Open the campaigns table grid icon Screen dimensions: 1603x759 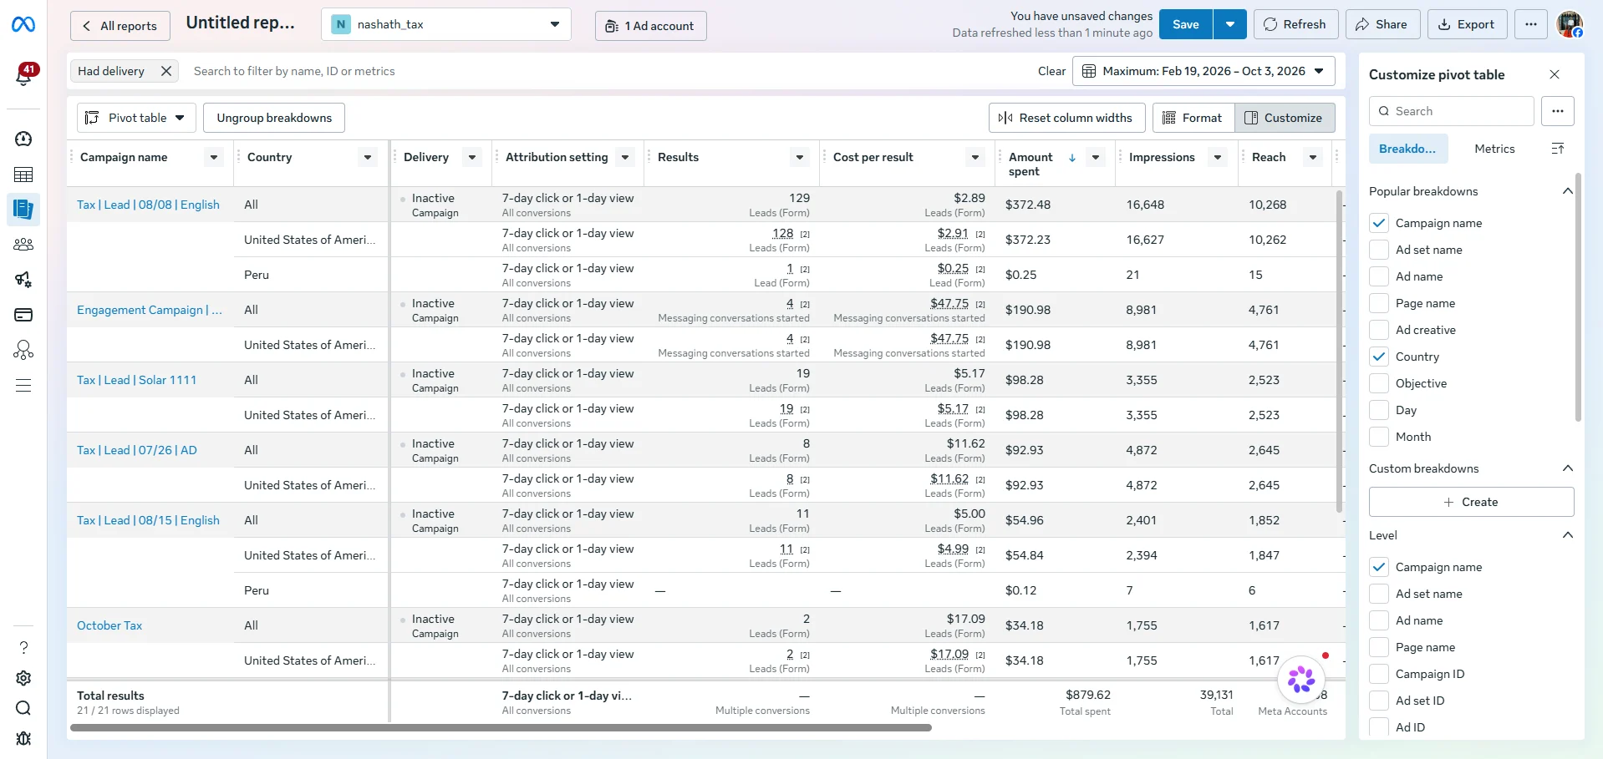pos(23,175)
